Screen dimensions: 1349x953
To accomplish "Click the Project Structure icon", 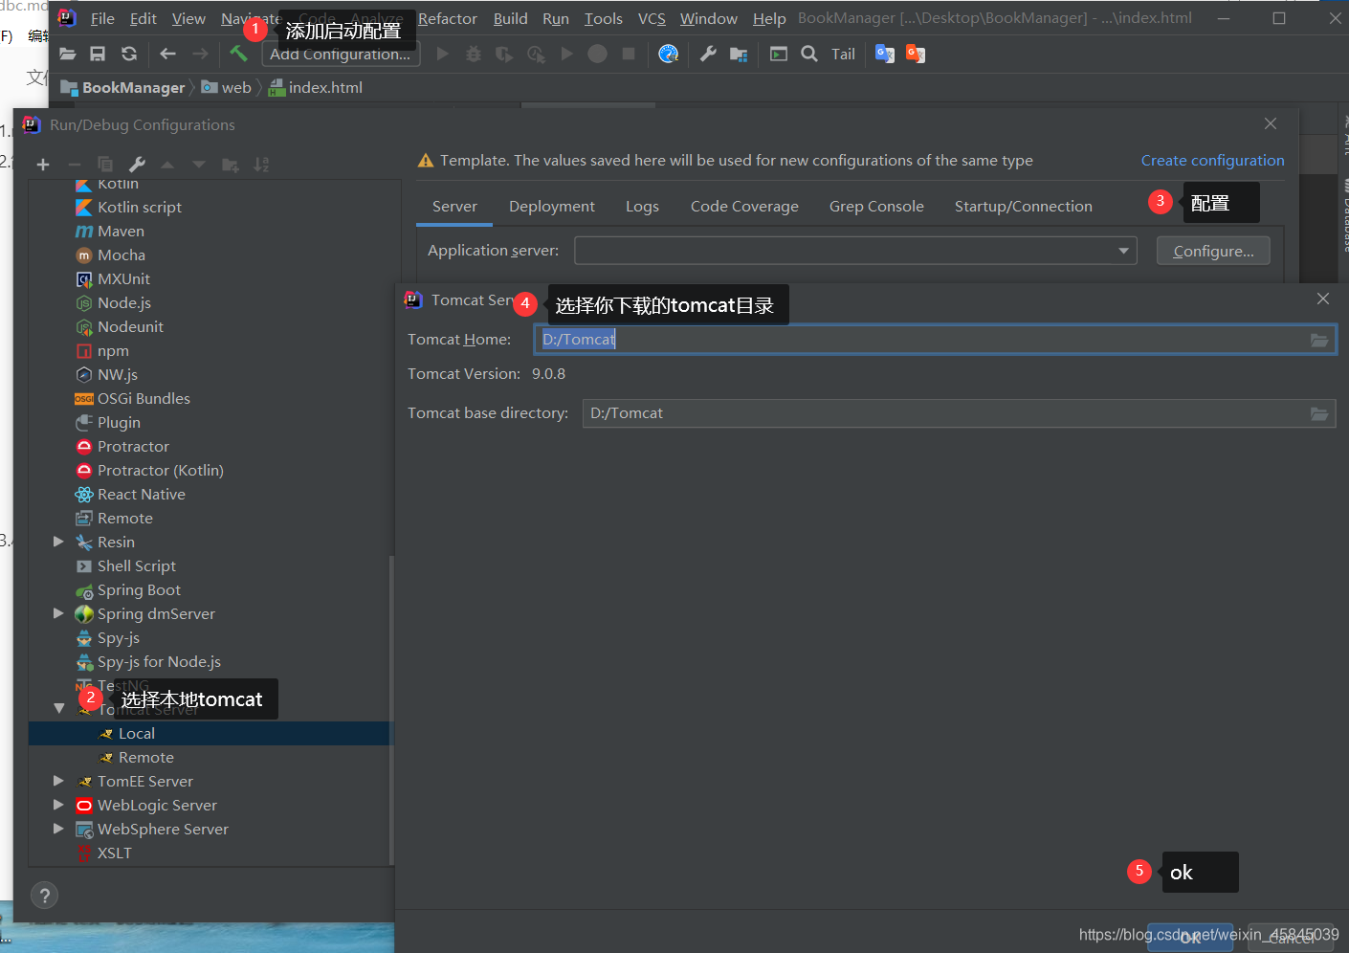I will click(739, 55).
